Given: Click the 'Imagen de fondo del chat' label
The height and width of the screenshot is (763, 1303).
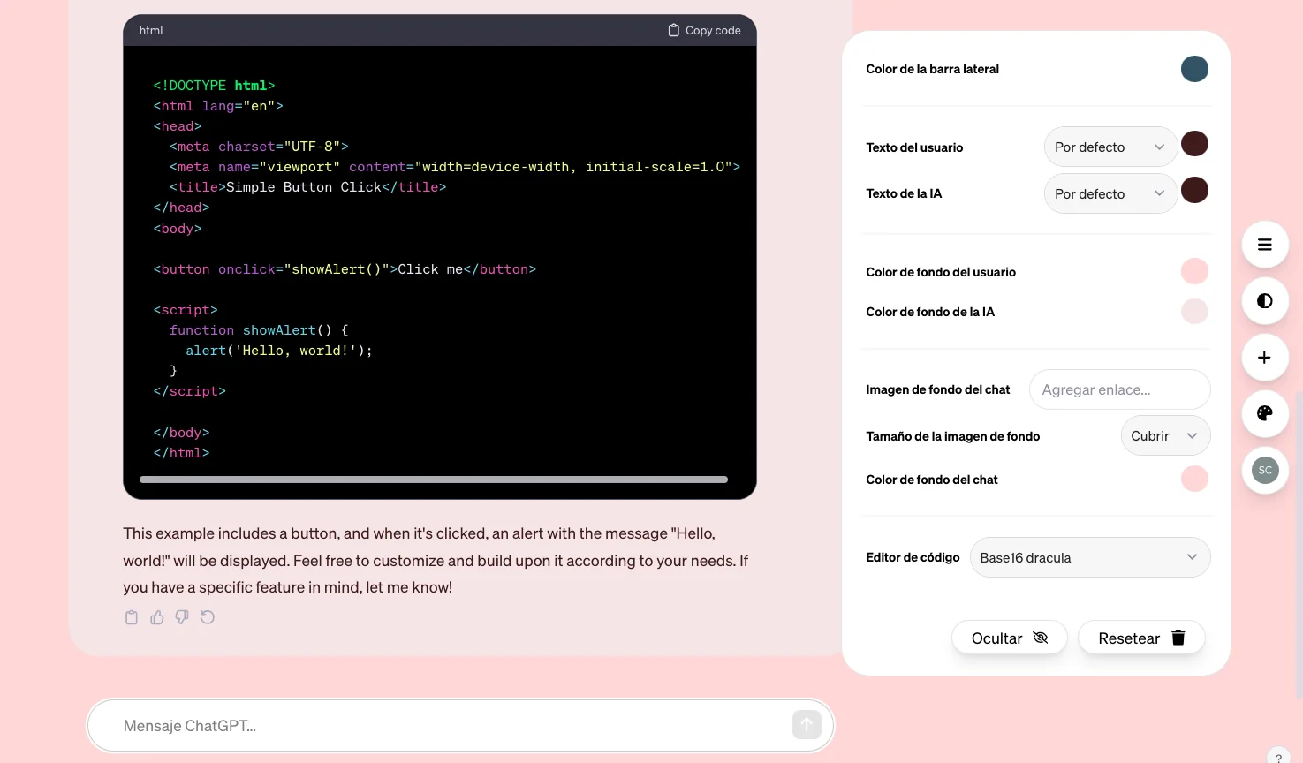Looking at the screenshot, I should [937, 389].
